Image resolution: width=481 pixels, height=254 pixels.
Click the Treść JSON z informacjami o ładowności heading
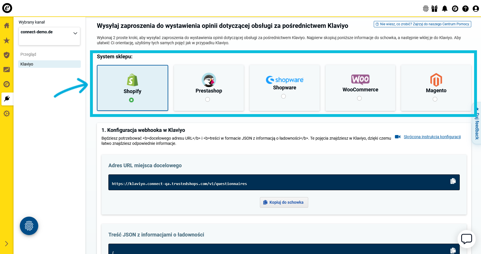click(x=156, y=235)
